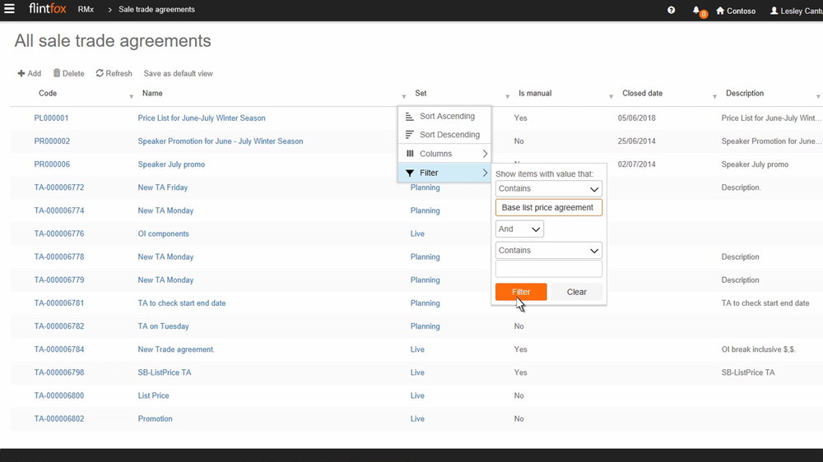The height and width of the screenshot is (462, 823).
Task: Click Save as default view
Action: [178, 74]
